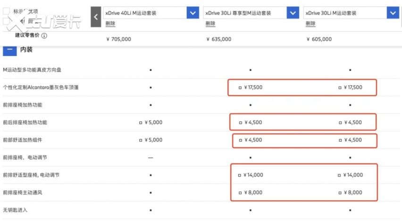Click the 前后排座椅加热功能 row label

click(x=25, y=122)
